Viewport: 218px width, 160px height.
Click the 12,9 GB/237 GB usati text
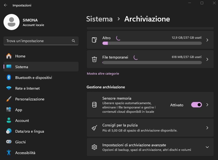pyautogui.click(x=187, y=38)
